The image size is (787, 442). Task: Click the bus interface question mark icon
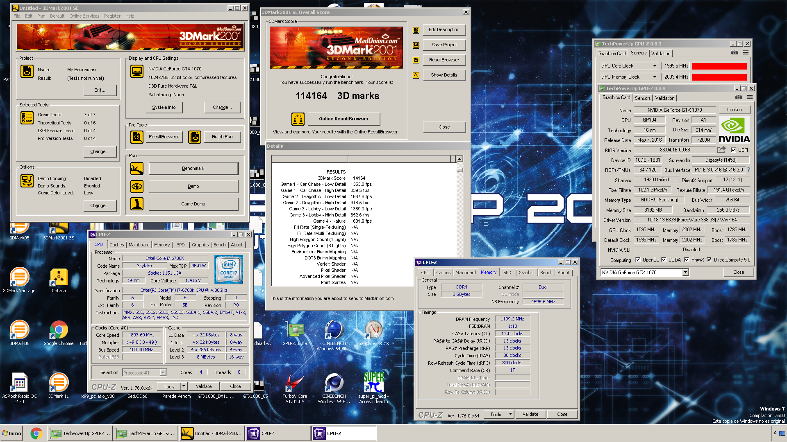coord(748,170)
